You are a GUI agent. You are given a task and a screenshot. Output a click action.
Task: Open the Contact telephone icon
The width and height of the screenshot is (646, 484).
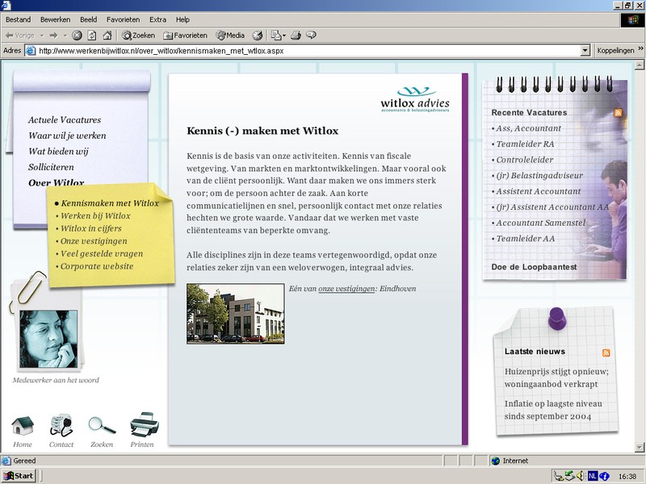[x=61, y=425]
